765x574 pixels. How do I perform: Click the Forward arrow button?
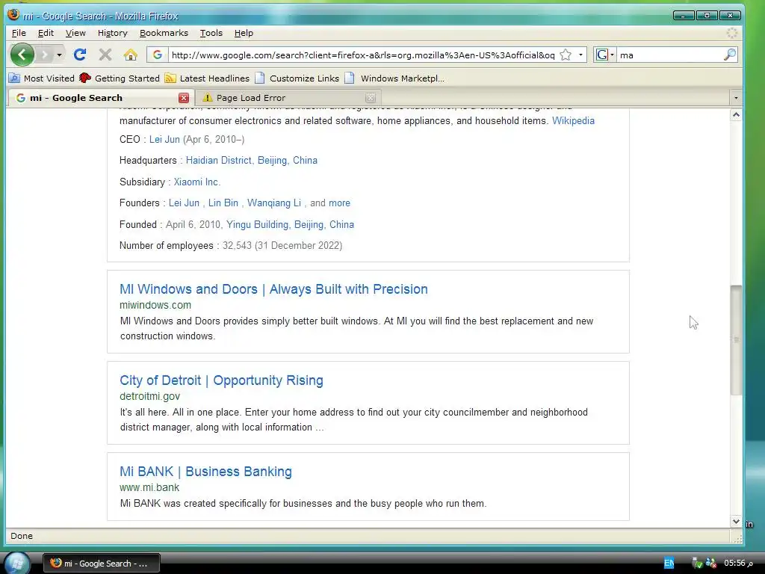44,55
